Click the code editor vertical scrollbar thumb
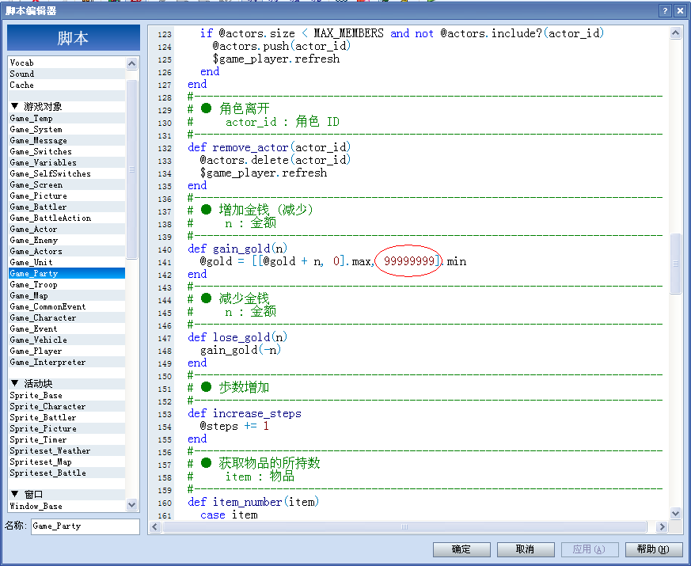Image resolution: width=691 pixels, height=566 pixels. [x=675, y=263]
